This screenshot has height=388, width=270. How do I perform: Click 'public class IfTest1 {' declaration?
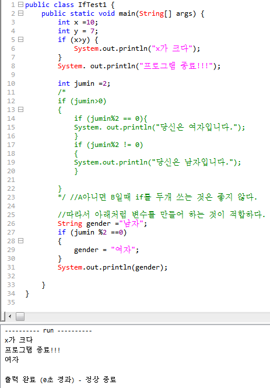click(70, 5)
